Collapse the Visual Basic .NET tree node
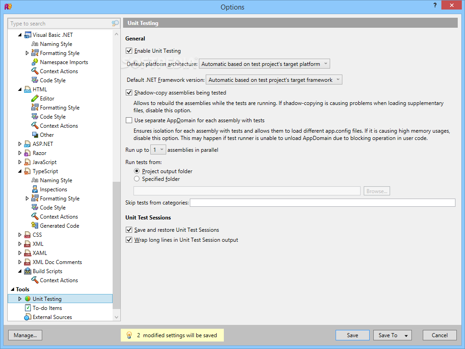The width and height of the screenshot is (465, 349). [20, 35]
